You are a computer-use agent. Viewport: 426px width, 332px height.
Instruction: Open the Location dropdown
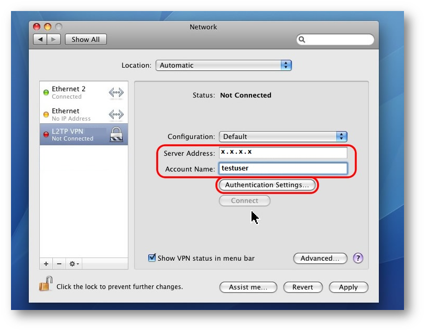(x=223, y=66)
